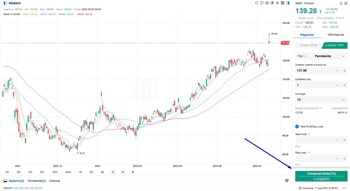The image size is (350, 191).
Task: Select Vender 139.28 sell option
Action: 308,45
